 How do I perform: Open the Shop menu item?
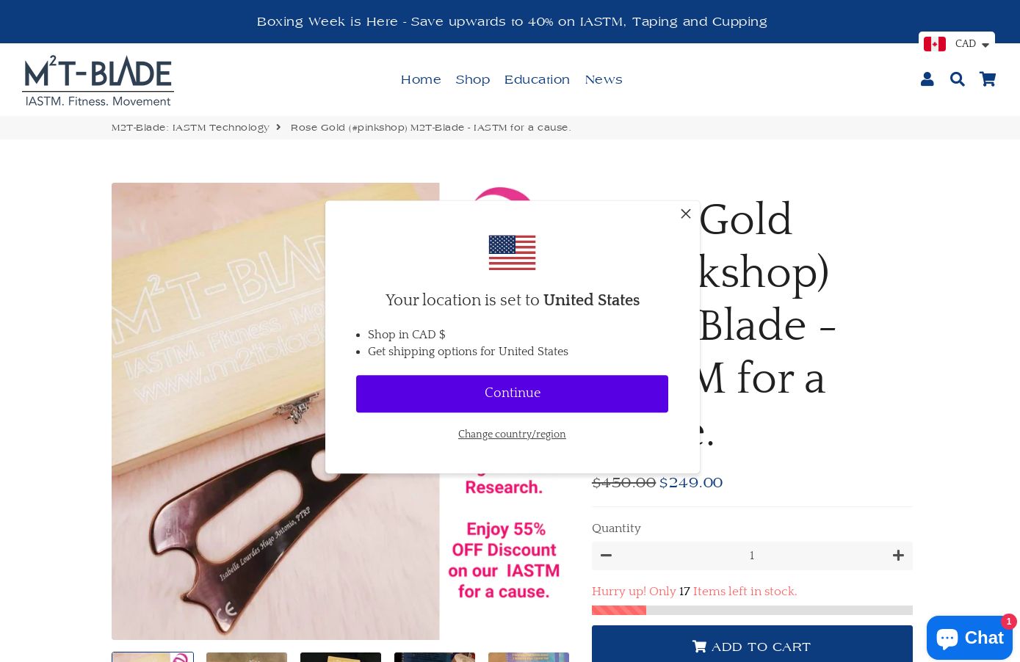pyautogui.click(x=472, y=79)
